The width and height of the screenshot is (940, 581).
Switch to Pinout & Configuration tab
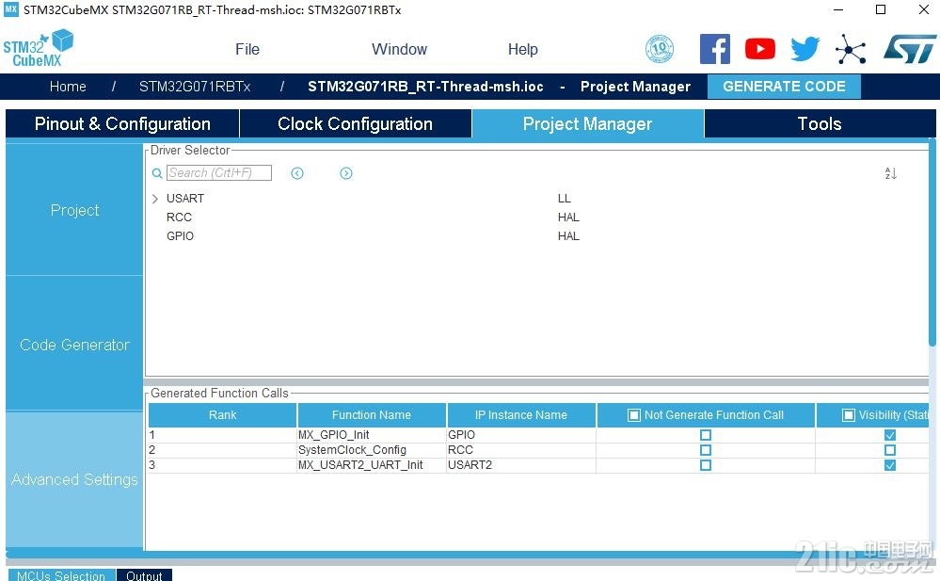pyautogui.click(x=122, y=123)
